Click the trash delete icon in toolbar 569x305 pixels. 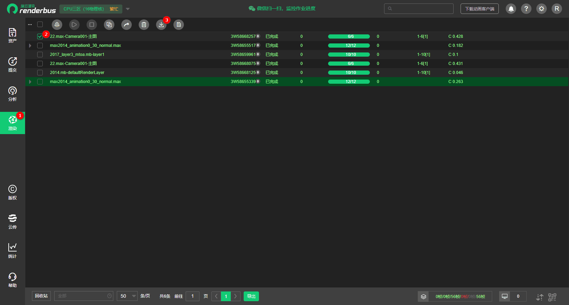[x=144, y=25]
